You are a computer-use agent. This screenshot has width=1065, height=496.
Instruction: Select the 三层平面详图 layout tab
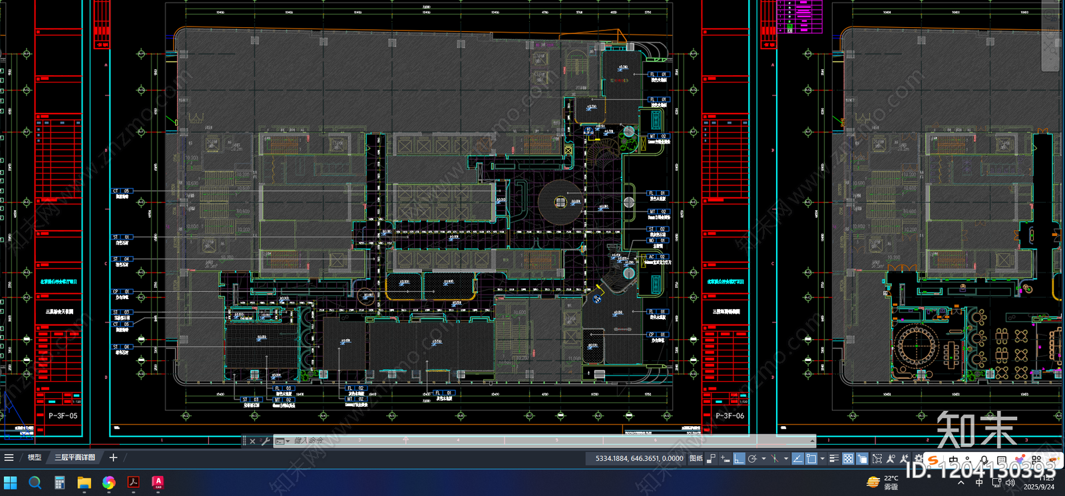75,457
